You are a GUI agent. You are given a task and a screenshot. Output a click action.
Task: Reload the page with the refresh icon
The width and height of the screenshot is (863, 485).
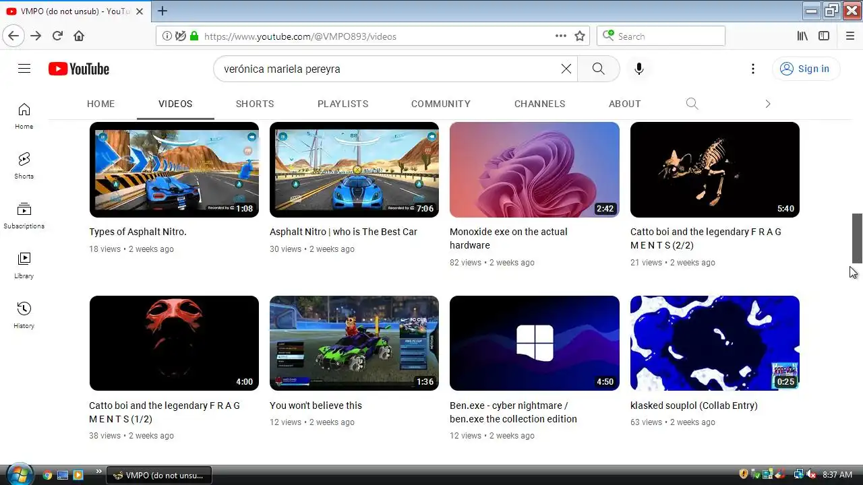(x=57, y=36)
